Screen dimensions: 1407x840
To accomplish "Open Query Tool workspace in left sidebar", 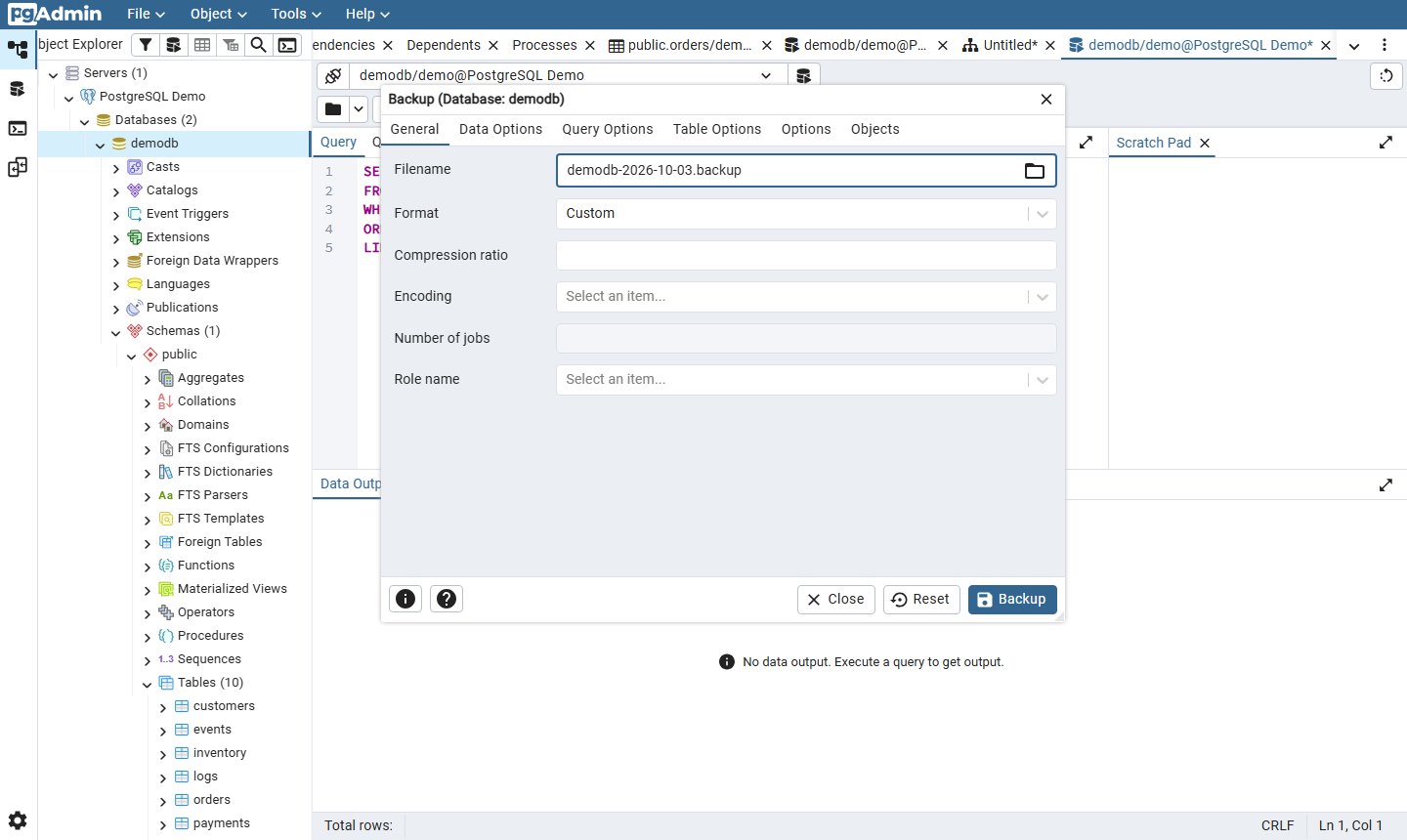I will [18, 89].
